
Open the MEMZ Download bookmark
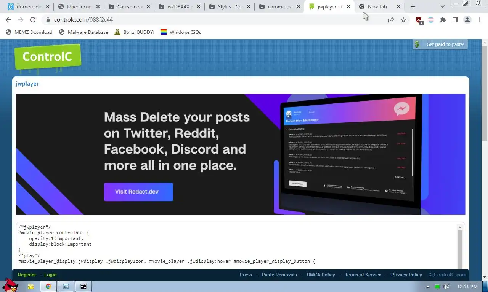pos(29,32)
